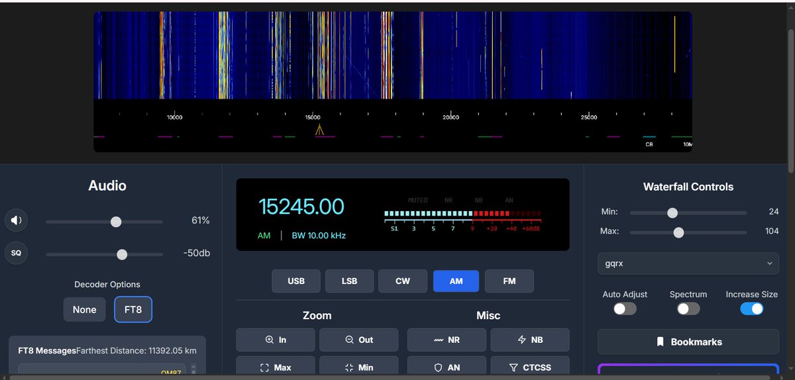Viewport: 795px width, 380px height.
Task: Click the 15245.00 frequency display
Action: tap(301, 206)
